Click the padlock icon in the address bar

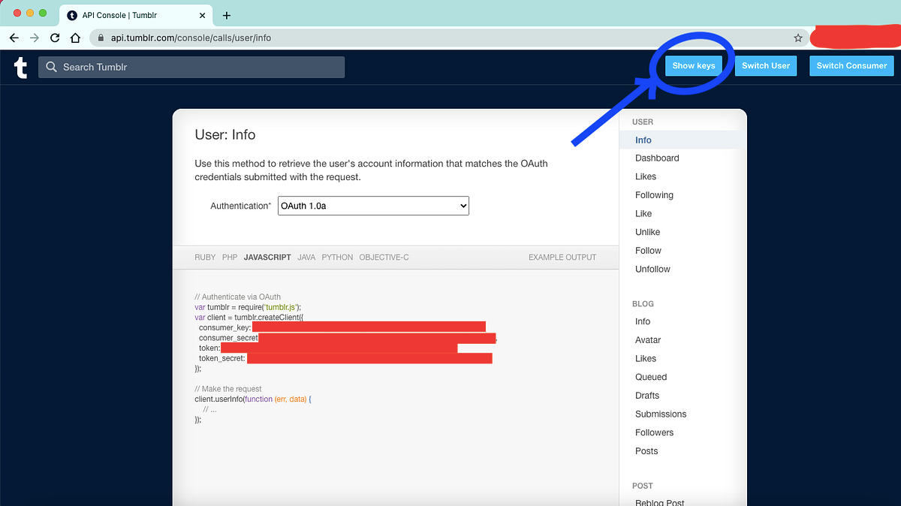[101, 38]
